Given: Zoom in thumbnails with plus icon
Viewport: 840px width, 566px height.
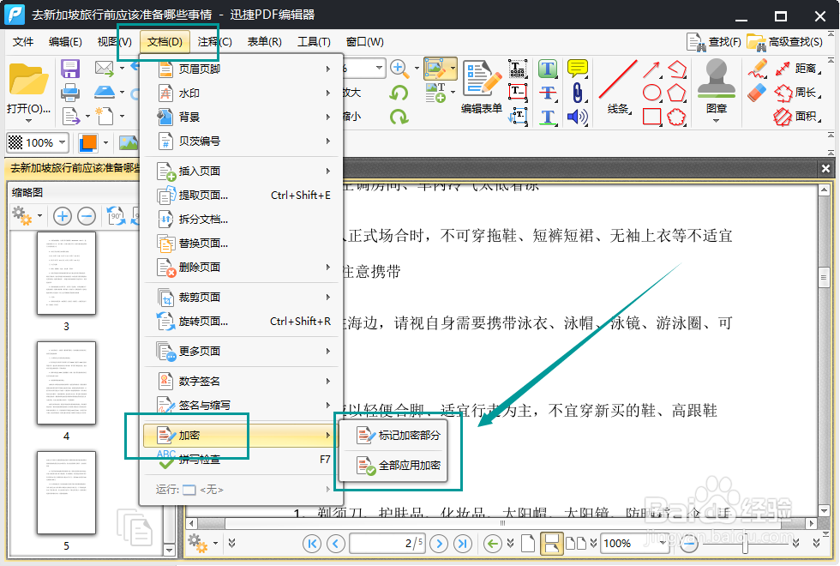Looking at the screenshot, I should tap(62, 216).
